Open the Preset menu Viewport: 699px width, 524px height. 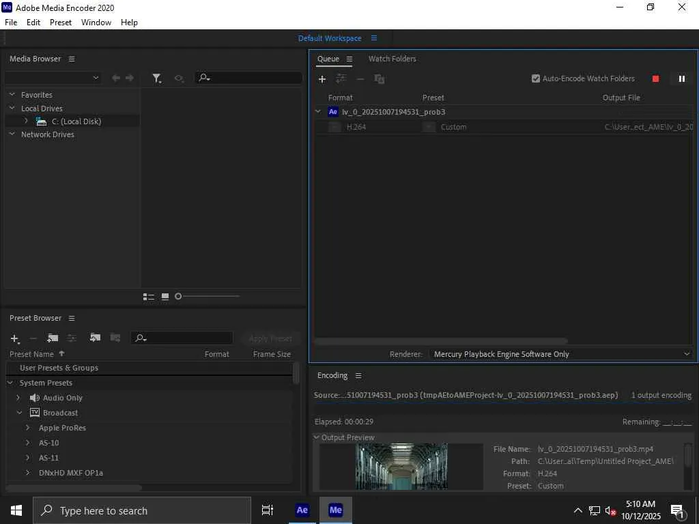61,23
